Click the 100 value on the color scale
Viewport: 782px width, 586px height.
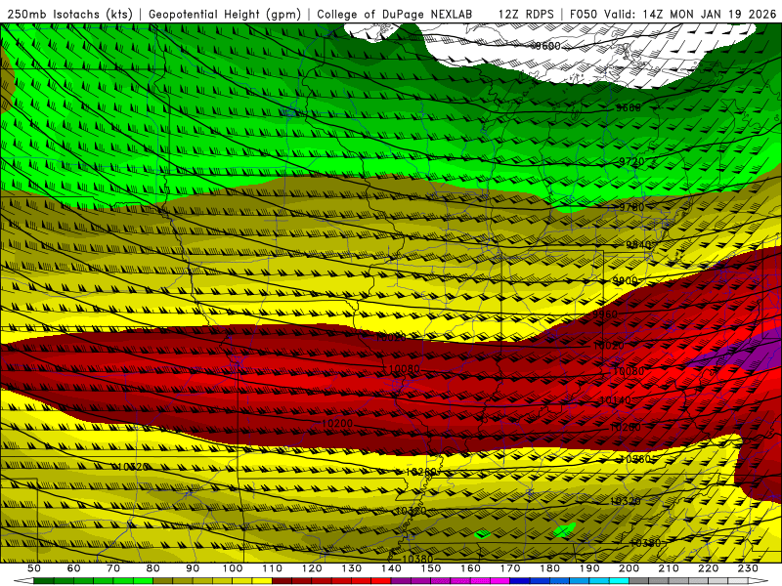click(x=233, y=568)
